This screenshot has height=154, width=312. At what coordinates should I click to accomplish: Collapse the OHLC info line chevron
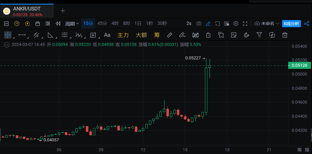tap(7, 45)
